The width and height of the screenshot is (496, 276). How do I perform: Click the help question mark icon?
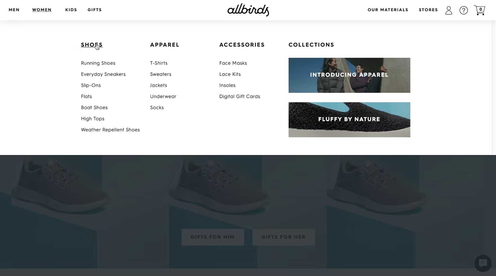click(464, 10)
